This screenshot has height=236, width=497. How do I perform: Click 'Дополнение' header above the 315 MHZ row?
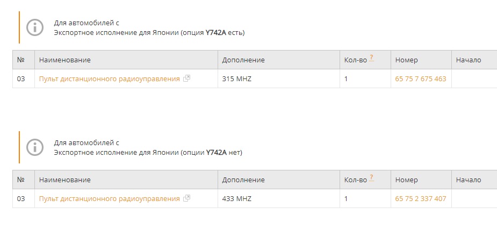[243, 60]
